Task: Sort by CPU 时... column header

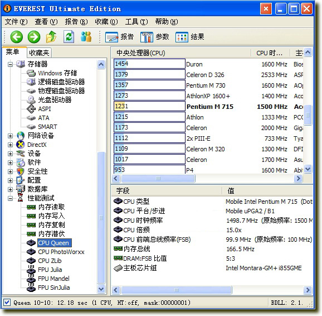Action: click(x=270, y=53)
